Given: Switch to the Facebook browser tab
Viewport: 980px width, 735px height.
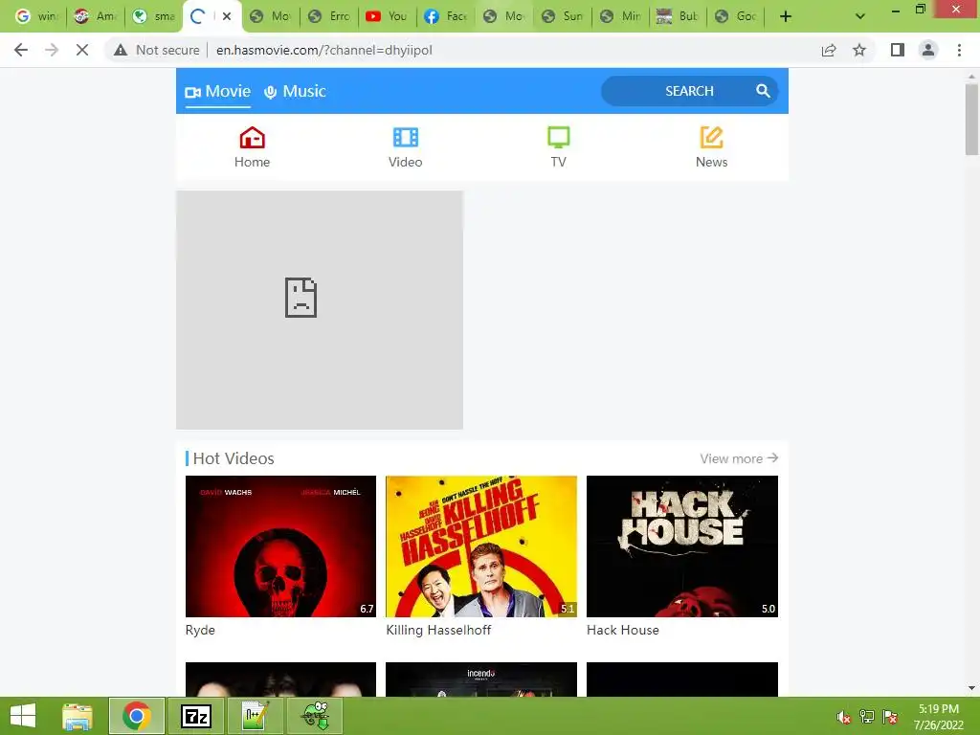Looking at the screenshot, I should [x=445, y=16].
